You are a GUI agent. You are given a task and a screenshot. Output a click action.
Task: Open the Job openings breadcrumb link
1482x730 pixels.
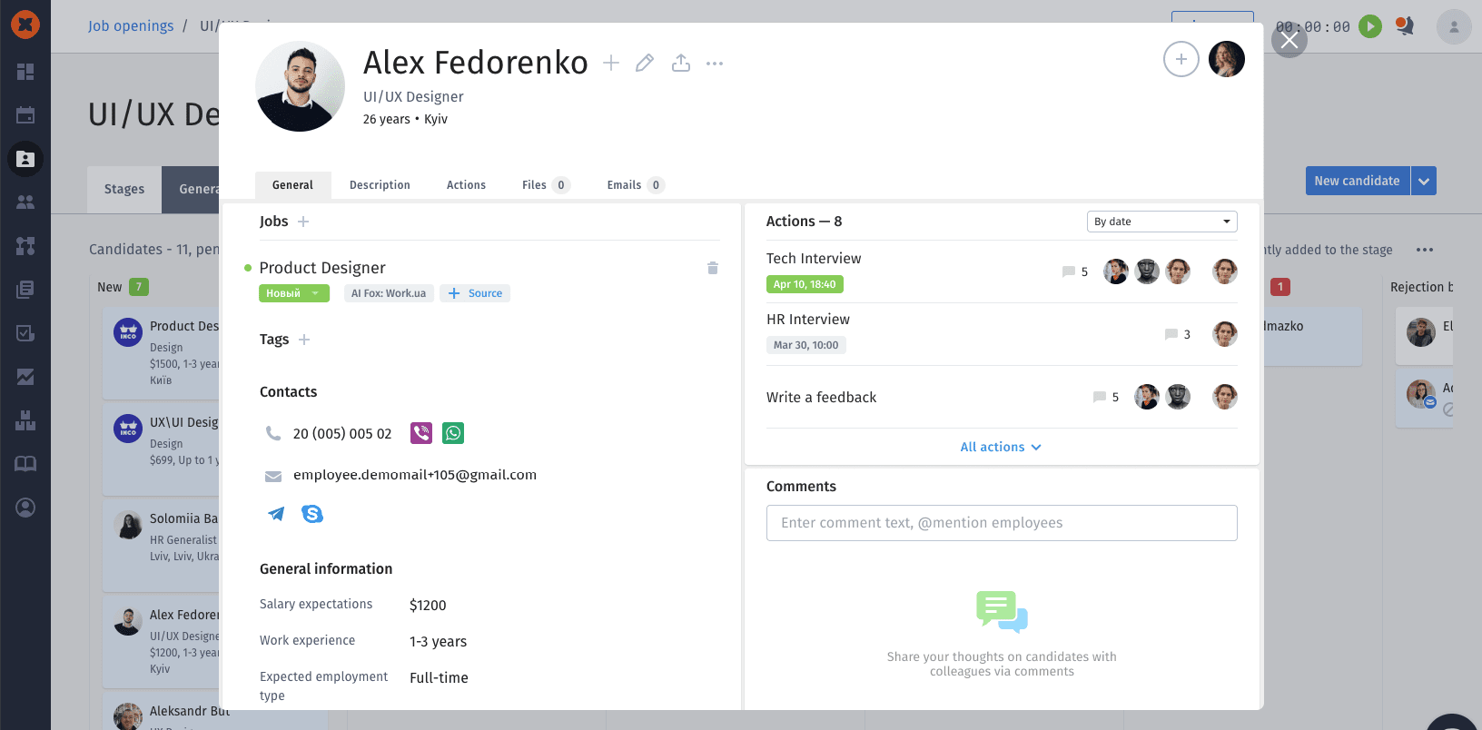(x=131, y=25)
